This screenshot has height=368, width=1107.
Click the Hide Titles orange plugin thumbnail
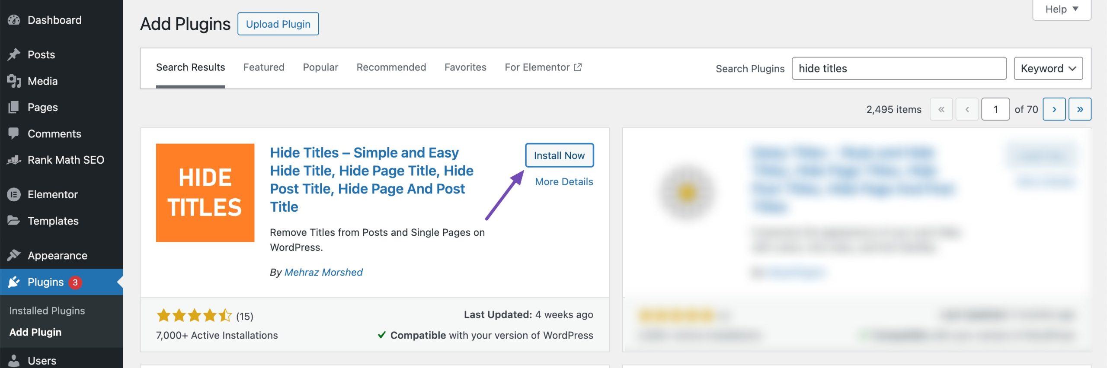(x=205, y=193)
